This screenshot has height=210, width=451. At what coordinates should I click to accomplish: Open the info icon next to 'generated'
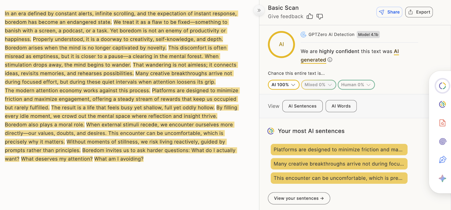330,60
